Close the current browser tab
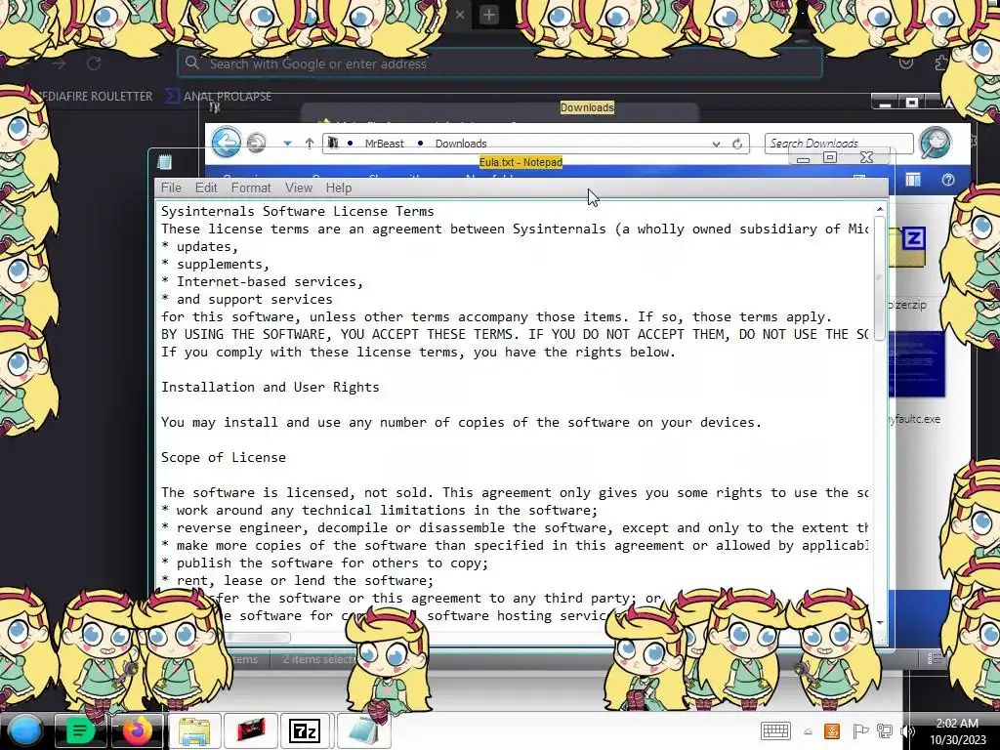Viewport: 1000px width, 750px height. point(460,14)
